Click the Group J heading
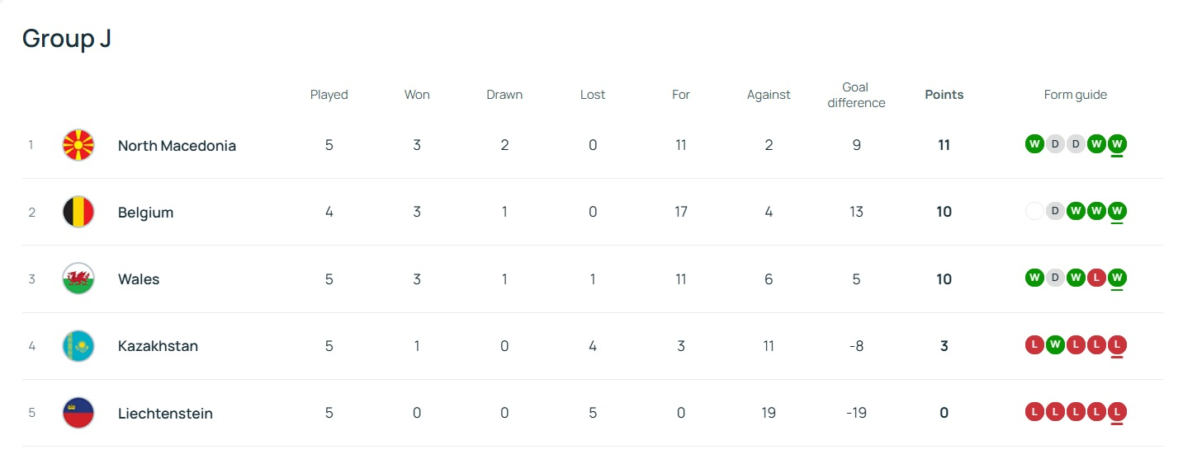 66,39
